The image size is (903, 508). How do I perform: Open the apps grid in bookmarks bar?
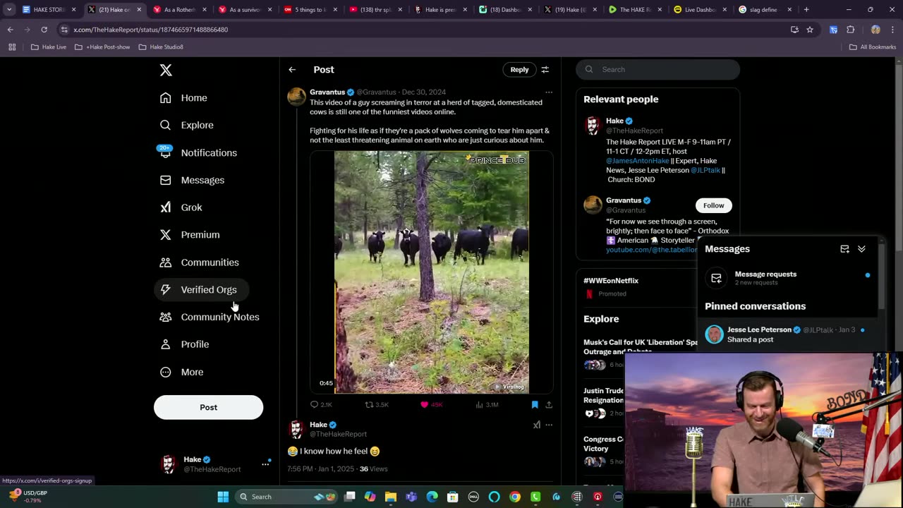pyautogui.click(x=12, y=47)
